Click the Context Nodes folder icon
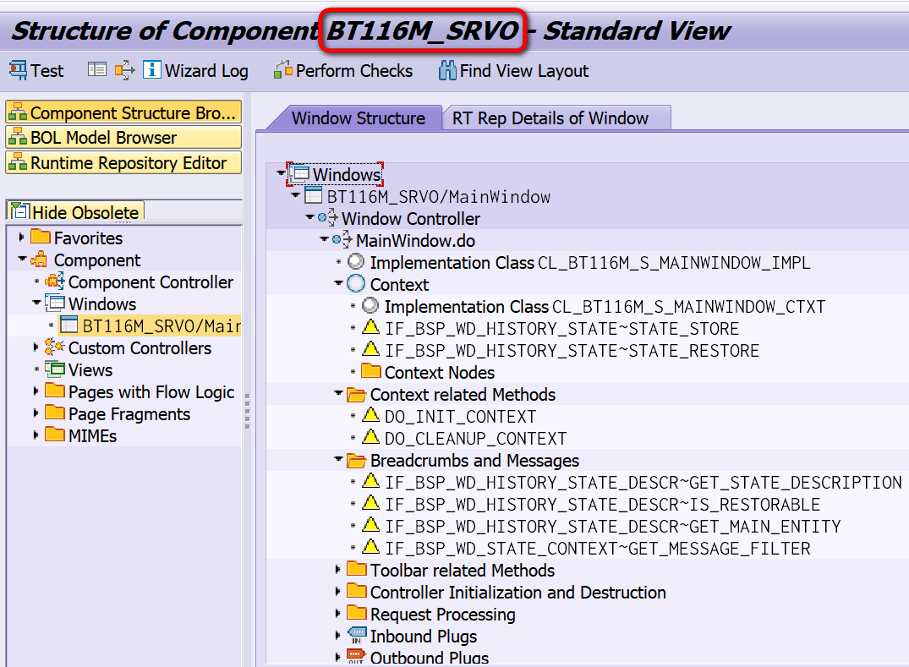This screenshot has height=667, width=909. [x=371, y=371]
